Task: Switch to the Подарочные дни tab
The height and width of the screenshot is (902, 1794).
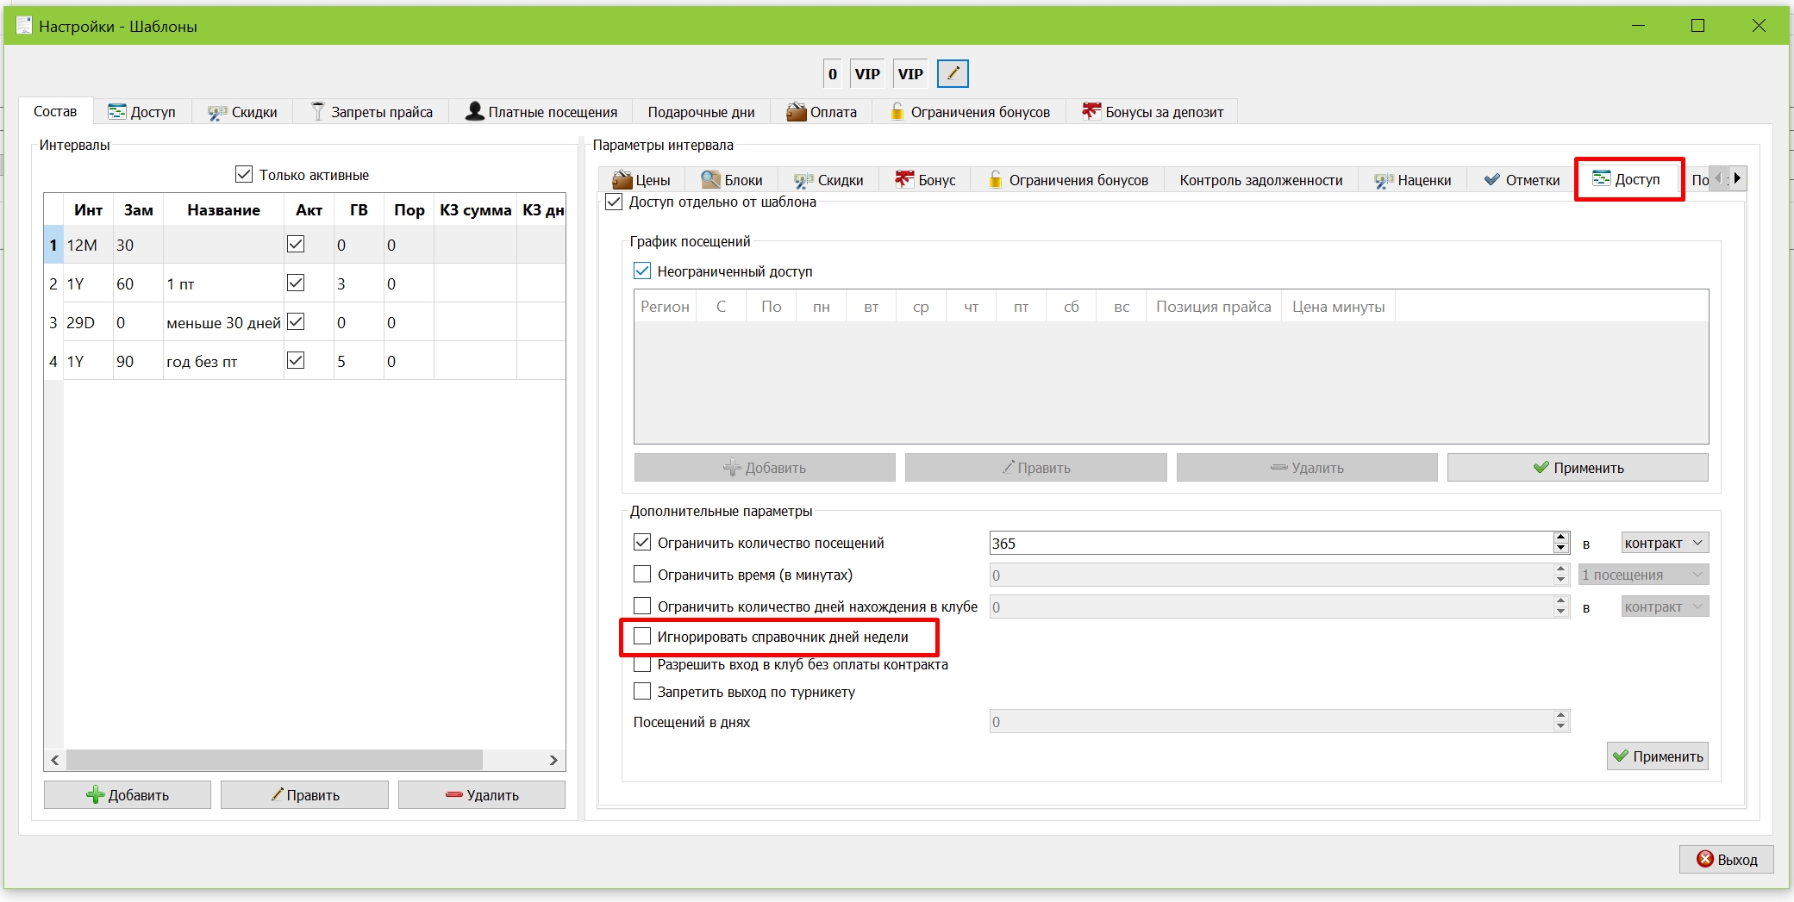Action: [701, 112]
